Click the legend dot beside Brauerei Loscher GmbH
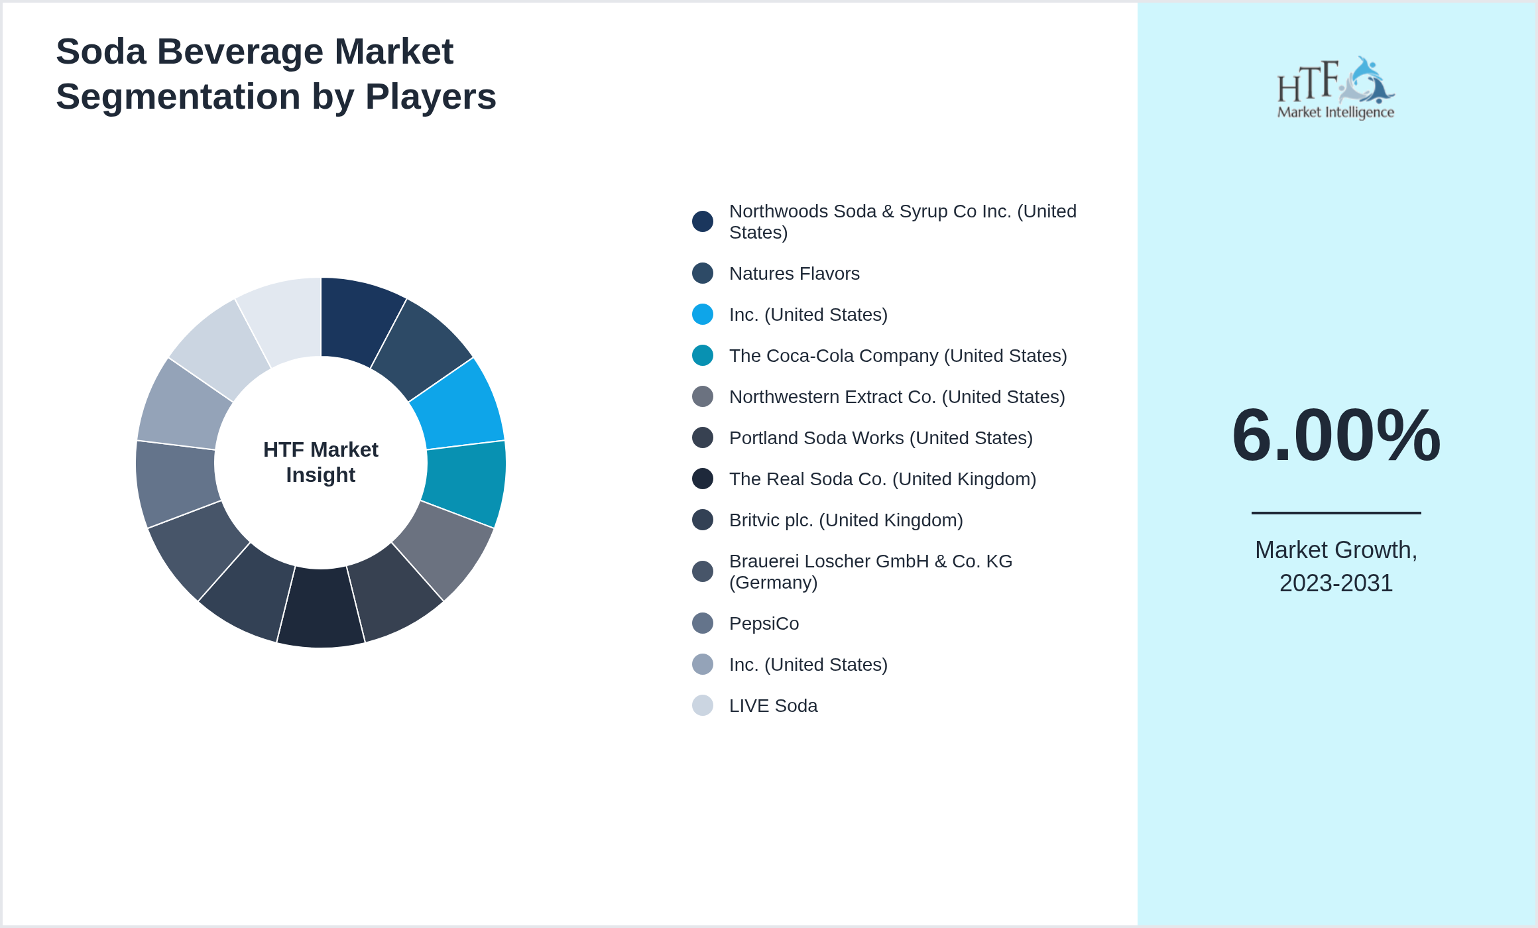 point(703,571)
